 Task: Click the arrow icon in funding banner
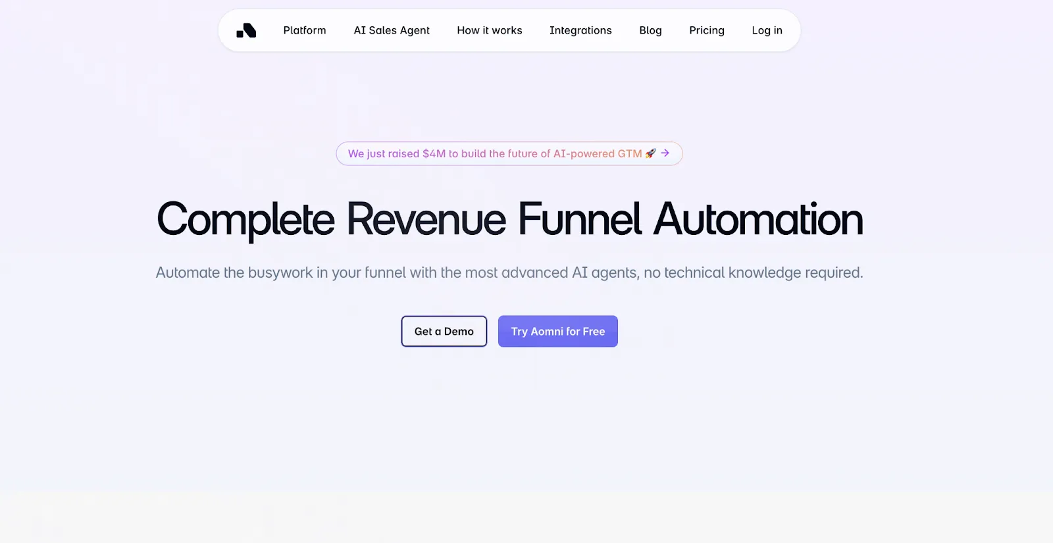tap(665, 153)
